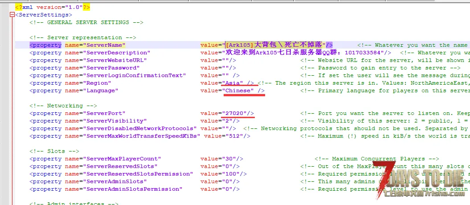Click the name="ServerMaxPlayerCount" attribute

tap(113, 159)
